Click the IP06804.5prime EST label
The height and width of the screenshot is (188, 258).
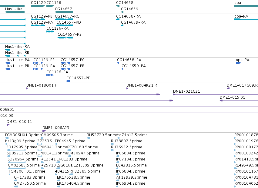pyautogui.click(x=131, y=153)
